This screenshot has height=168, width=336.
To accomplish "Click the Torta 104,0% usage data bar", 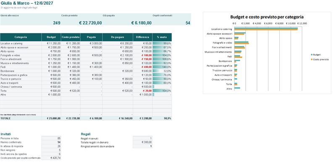I will (162, 91).
